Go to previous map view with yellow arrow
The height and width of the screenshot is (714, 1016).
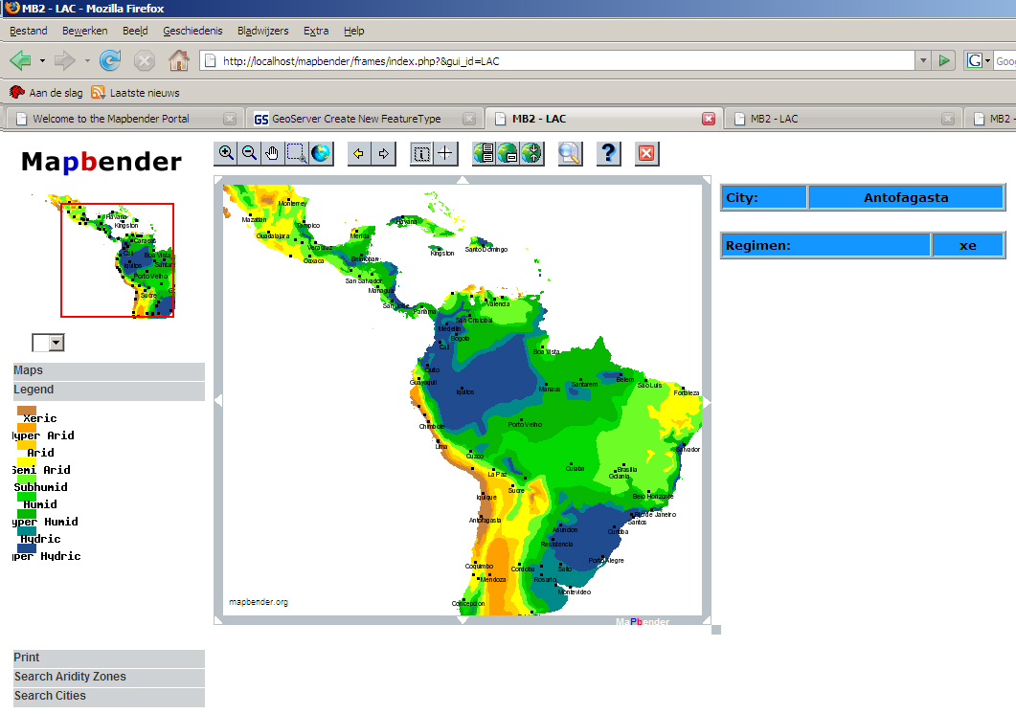(x=359, y=153)
